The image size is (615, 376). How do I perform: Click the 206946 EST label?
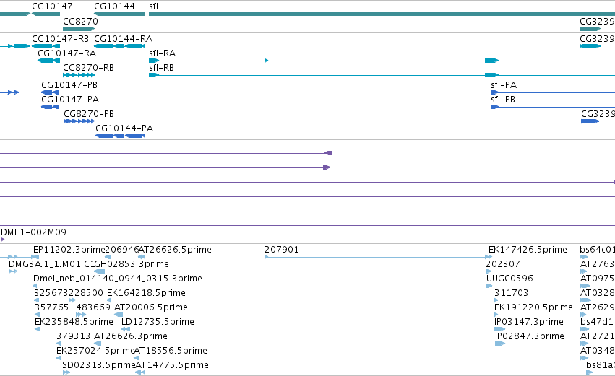122,249
